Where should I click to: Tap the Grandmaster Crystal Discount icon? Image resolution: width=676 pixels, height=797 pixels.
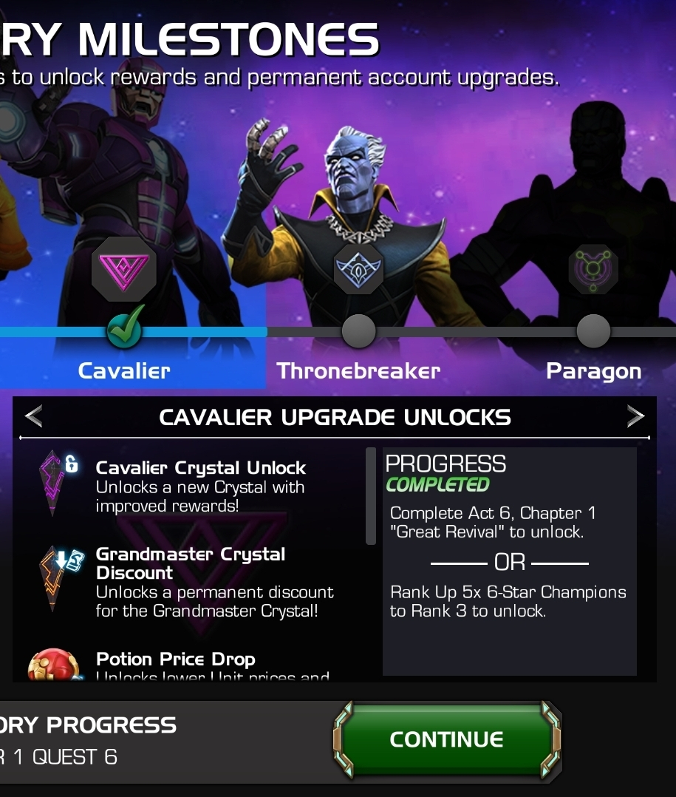click(x=60, y=577)
